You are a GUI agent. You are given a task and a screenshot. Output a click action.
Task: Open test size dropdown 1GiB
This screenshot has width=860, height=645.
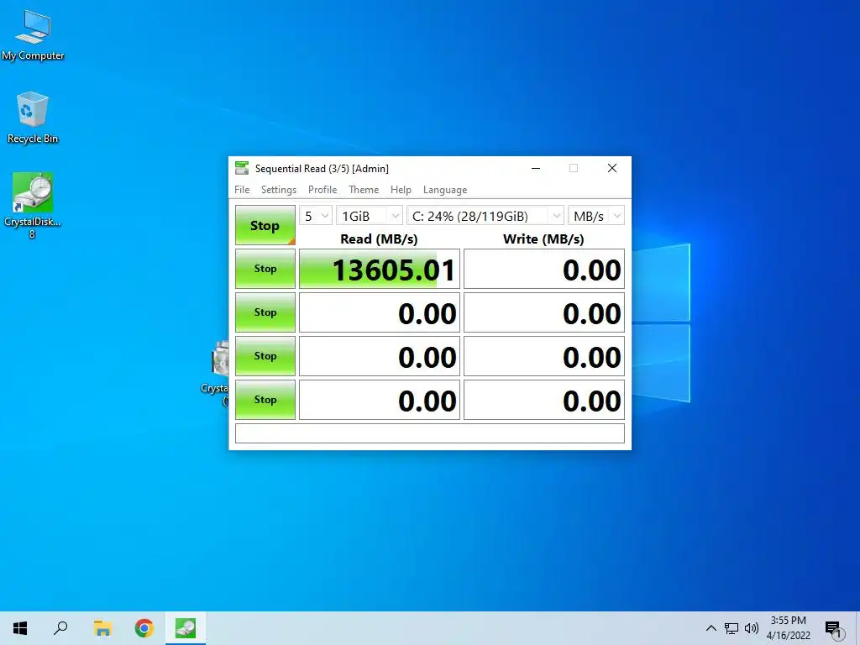[x=370, y=216]
